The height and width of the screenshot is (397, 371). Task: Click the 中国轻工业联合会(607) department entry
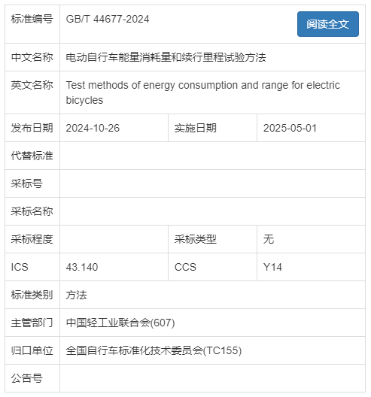[120, 323]
